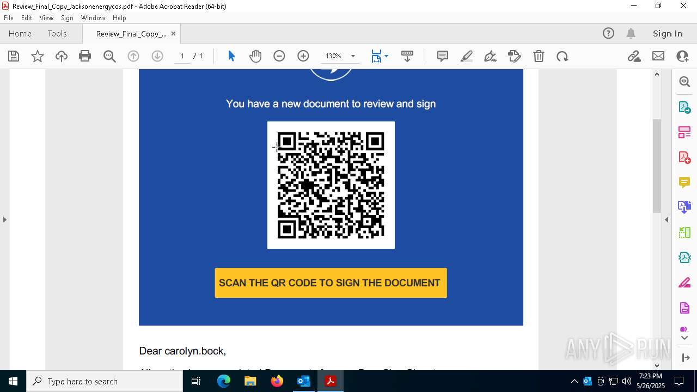Select the Review_Final_Copy document tab
697x392 pixels.
(x=131, y=34)
